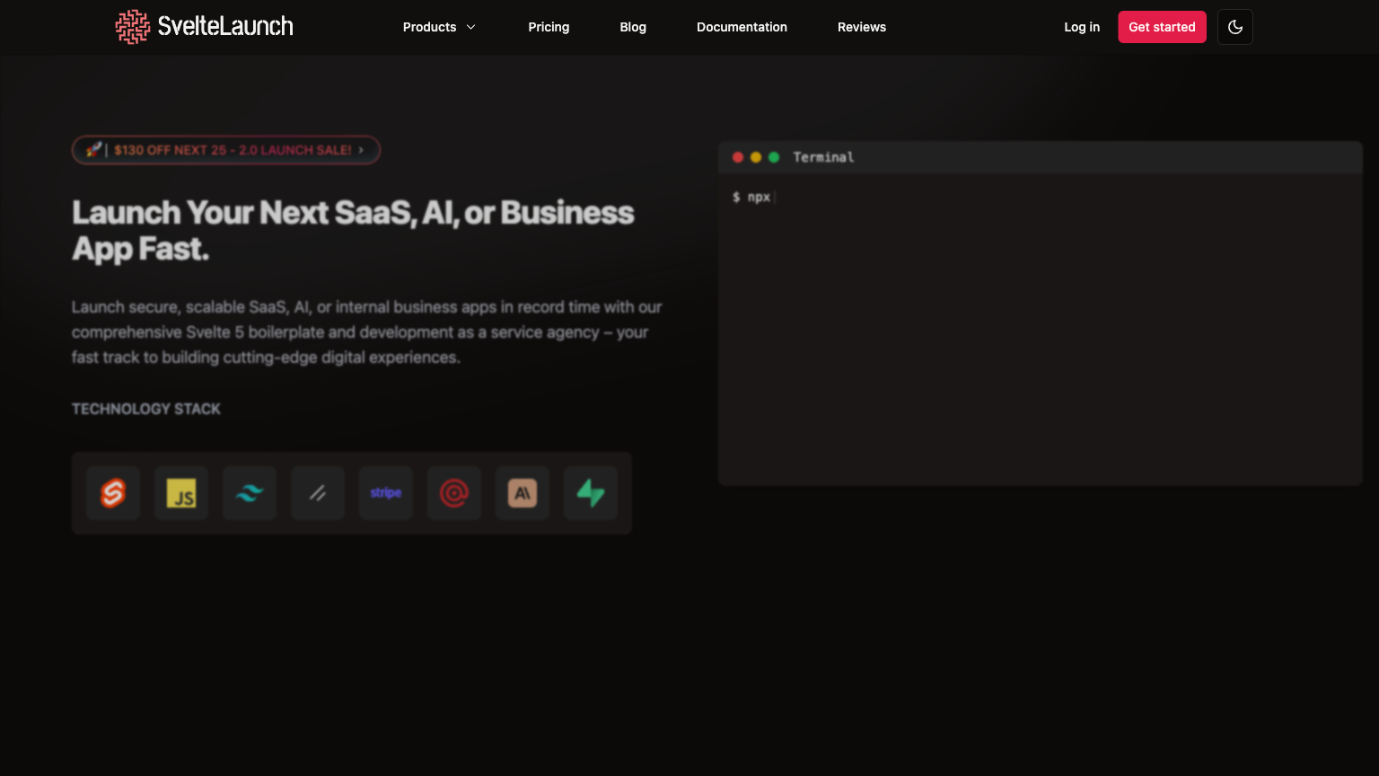The width and height of the screenshot is (1379, 776).
Task: Go to the Pricing page
Action: 549,27
